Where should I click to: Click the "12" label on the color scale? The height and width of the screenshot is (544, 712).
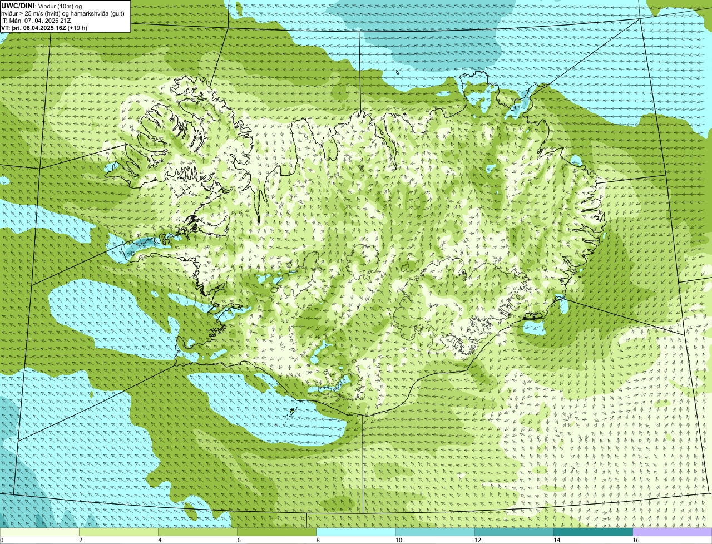tap(477, 540)
